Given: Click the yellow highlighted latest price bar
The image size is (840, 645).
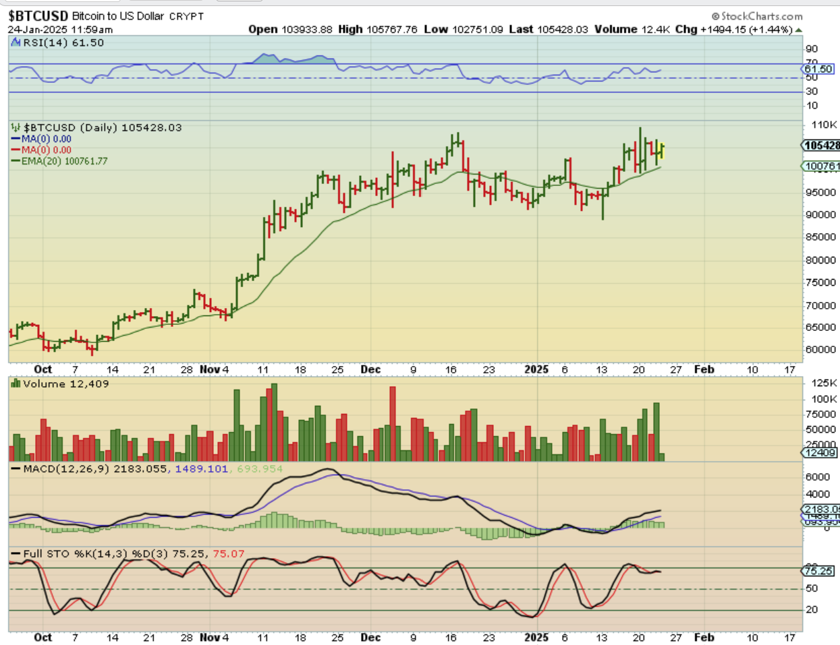Looking at the screenshot, I should (x=663, y=150).
